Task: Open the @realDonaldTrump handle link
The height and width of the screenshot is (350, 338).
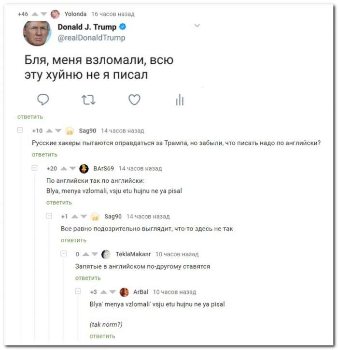Action: pyautogui.click(x=91, y=38)
